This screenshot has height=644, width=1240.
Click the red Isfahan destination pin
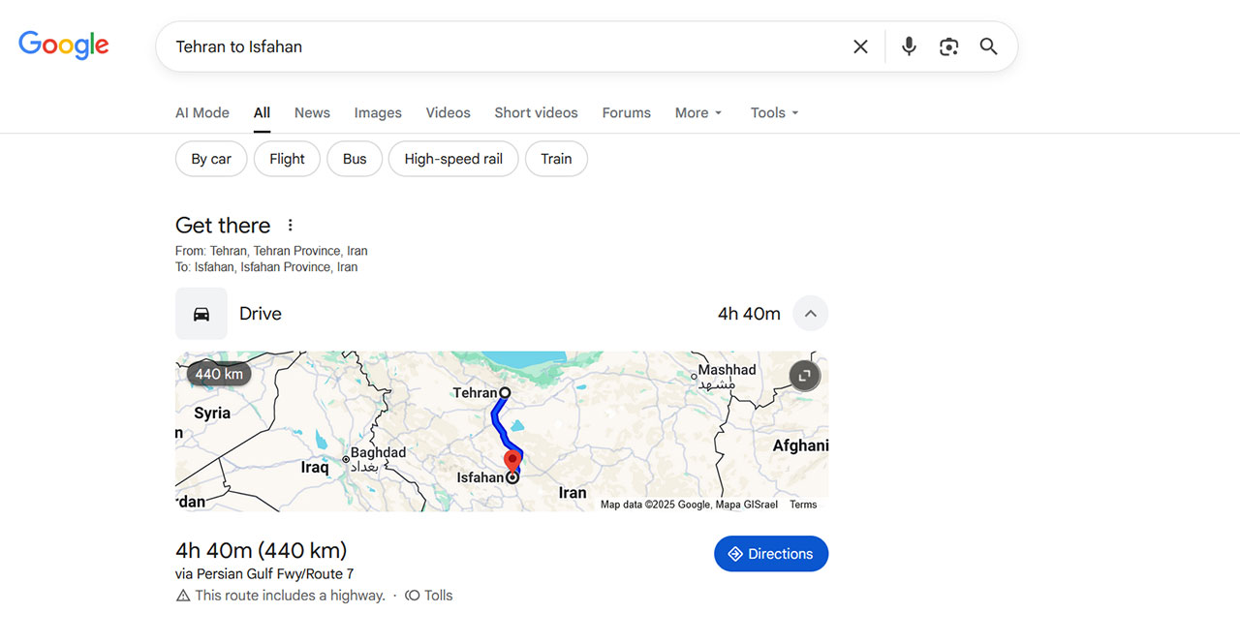click(x=512, y=460)
